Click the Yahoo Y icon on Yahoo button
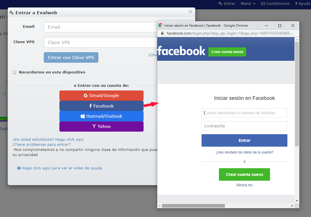The width and height of the screenshot is (311, 217). [94, 126]
